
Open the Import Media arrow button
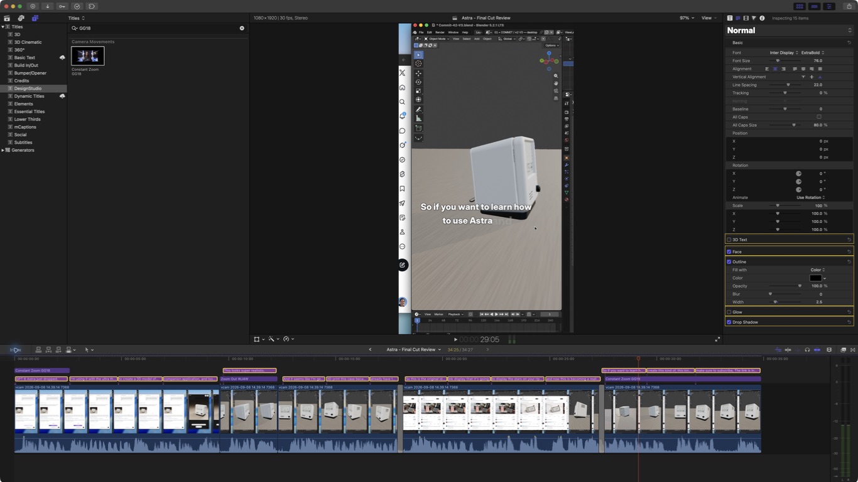coord(47,6)
